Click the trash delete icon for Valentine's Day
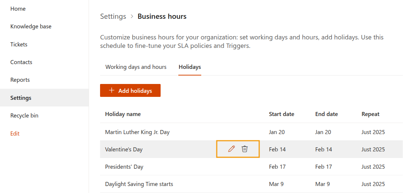The image size is (408, 193). [x=244, y=149]
